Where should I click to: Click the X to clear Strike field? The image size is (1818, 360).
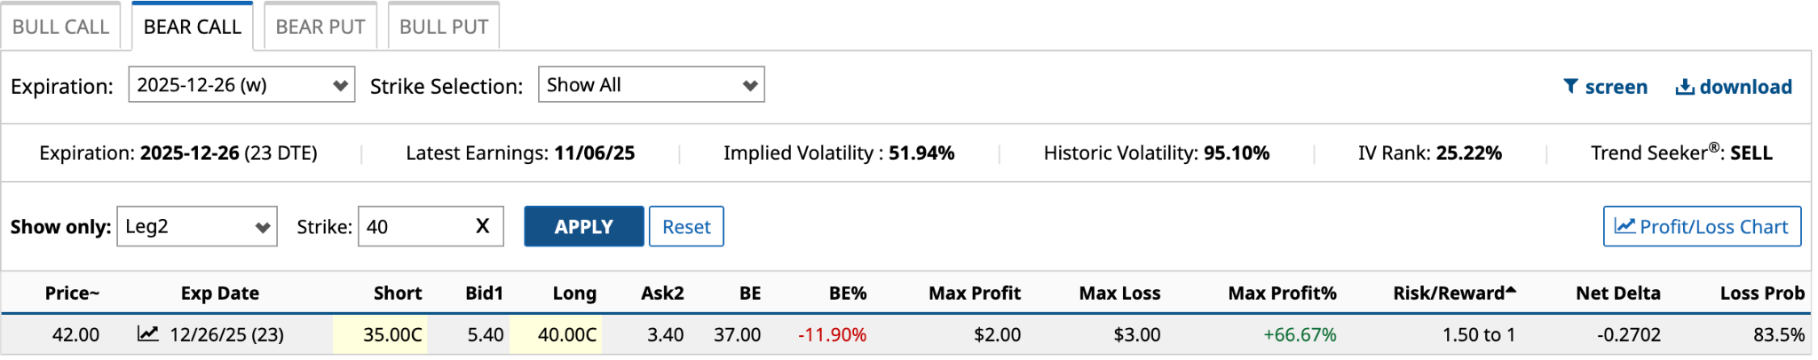tap(482, 226)
